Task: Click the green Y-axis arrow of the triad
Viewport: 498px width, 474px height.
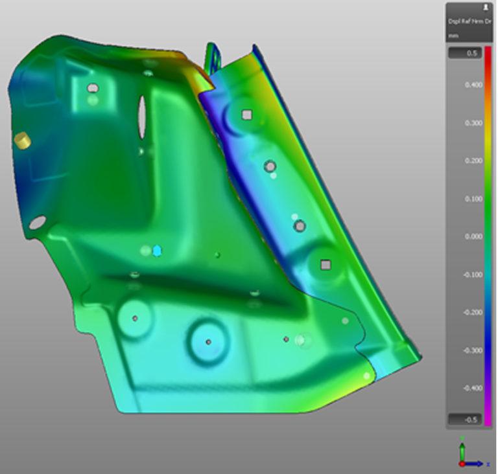Action: click(x=462, y=448)
